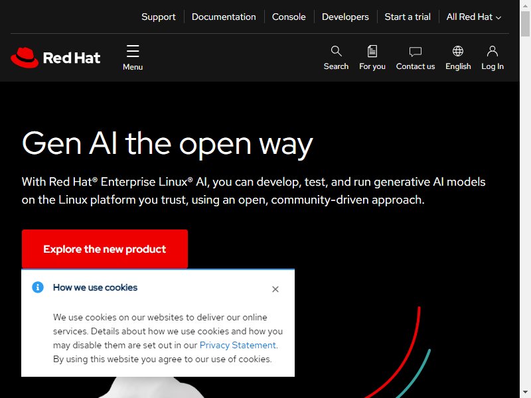This screenshot has height=398, width=531.
Task: Go to Console
Action: pos(289,17)
